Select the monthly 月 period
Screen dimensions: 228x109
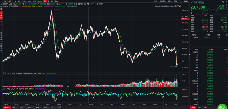point(52,1)
